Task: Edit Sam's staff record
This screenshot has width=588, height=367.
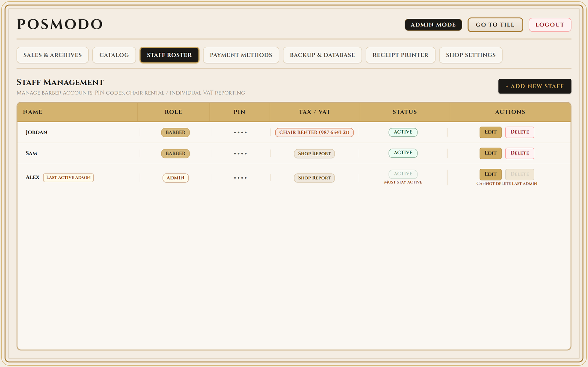Action: [490, 153]
